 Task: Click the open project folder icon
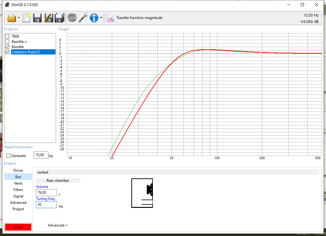click(11, 18)
